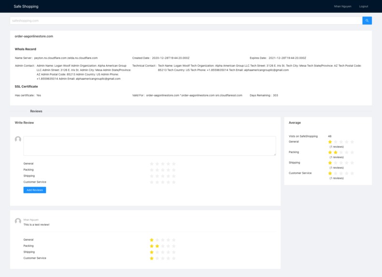This screenshot has width=382, height=277.
Task: Click the gold Customer Service star in the test review
Action: point(152,258)
